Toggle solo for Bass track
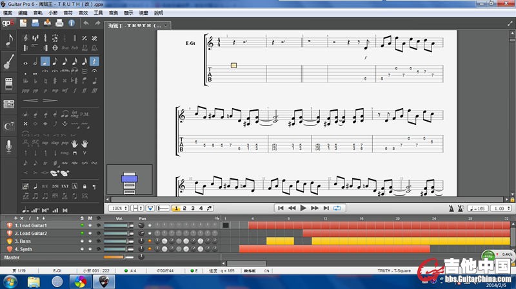516x289 pixels. tap(82, 241)
